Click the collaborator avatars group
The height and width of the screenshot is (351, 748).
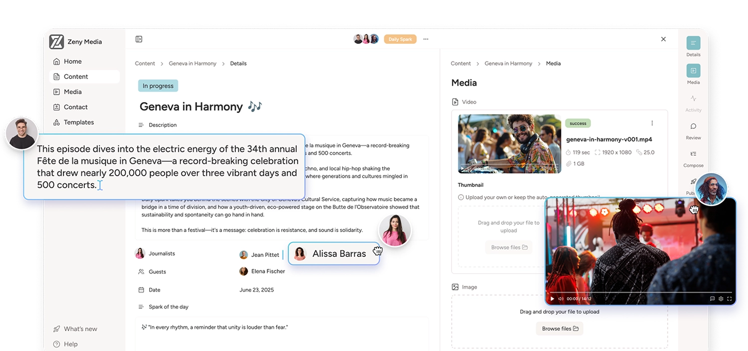coord(366,39)
